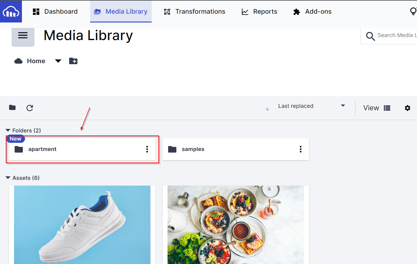Click the folder icon in the toolbar

(12, 108)
